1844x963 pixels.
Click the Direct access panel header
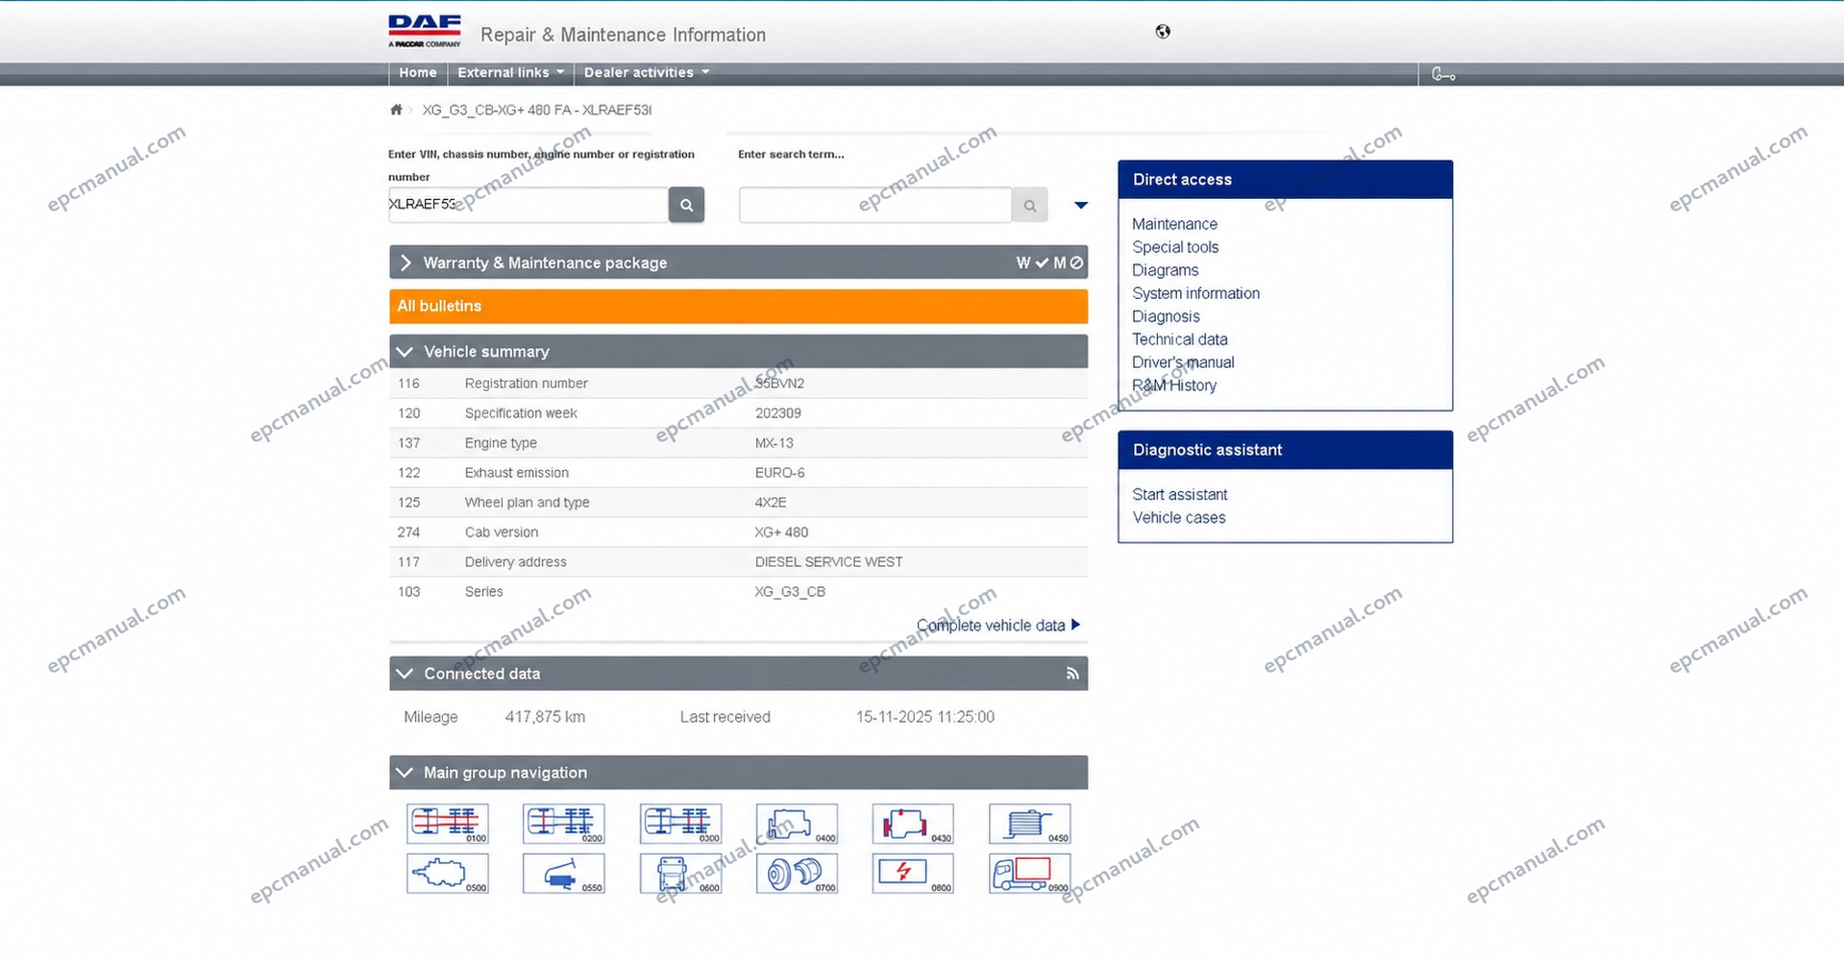pyautogui.click(x=1285, y=180)
